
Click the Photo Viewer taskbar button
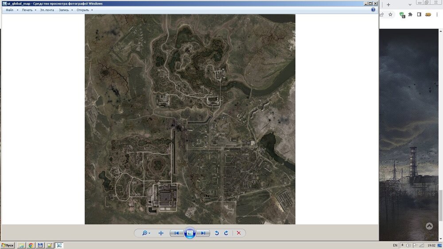pyautogui.click(x=59, y=245)
